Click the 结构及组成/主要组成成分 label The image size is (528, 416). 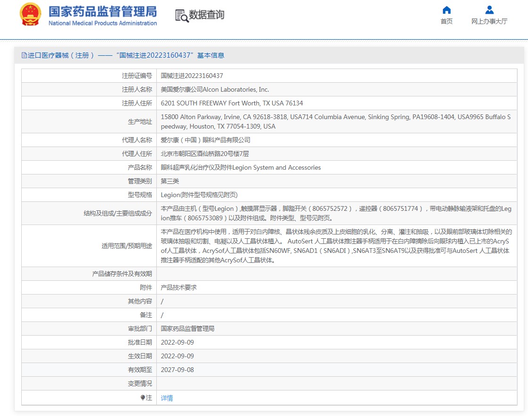[x=118, y=213]
